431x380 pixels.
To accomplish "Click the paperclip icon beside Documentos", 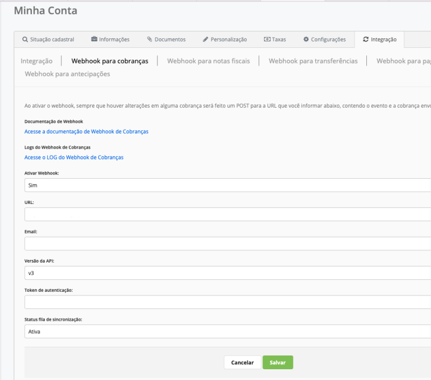I will coord(149,39).
